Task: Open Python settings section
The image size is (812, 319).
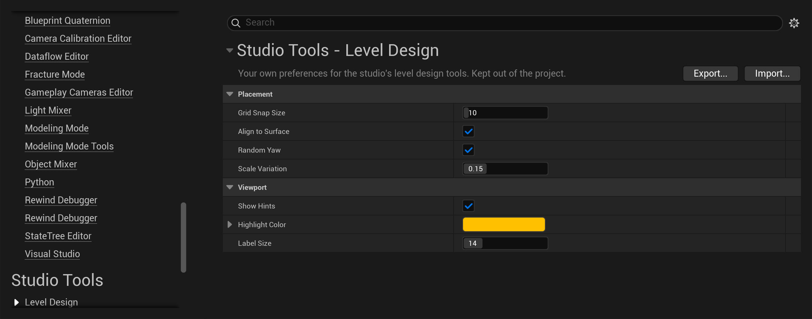Action: [x=39, y=182]
